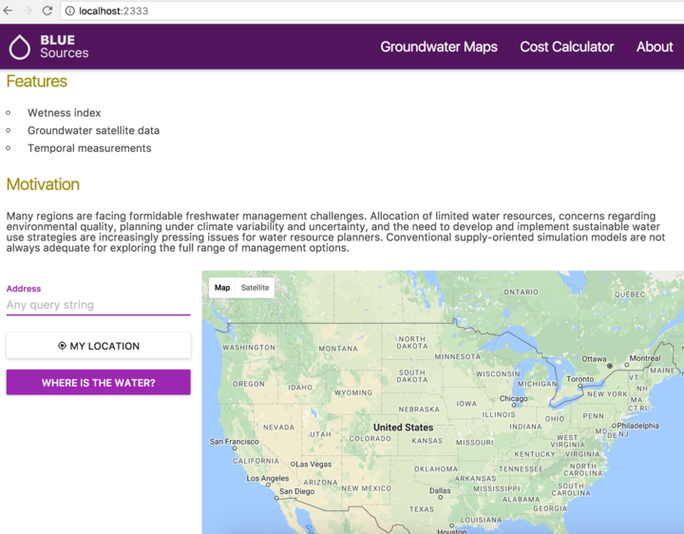684x534 pixels.
Task: Open the Groundwater Maps page
Action: [x=439, y=47]
